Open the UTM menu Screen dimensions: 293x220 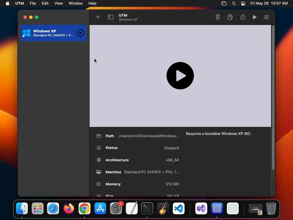(x=19, y=3)
